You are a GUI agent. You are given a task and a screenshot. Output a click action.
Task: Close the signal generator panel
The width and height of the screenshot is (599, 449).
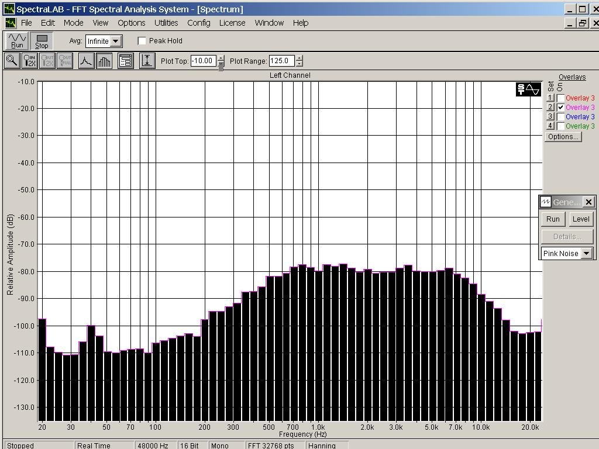point(588,202)
